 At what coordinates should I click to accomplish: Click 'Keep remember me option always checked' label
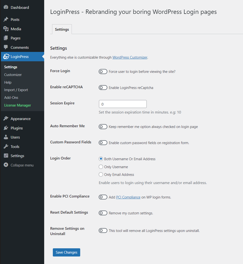coord(153,127)
